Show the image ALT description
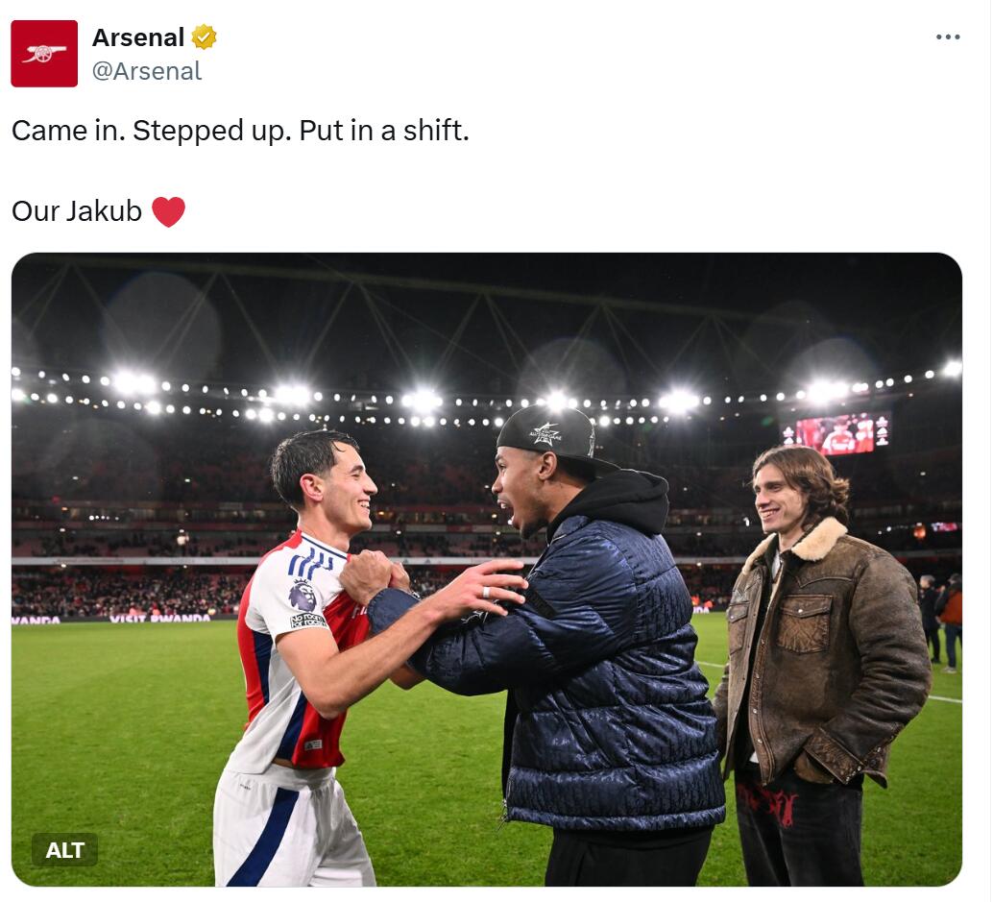Viewport: 993px width, 902px height. pos(64,849)
